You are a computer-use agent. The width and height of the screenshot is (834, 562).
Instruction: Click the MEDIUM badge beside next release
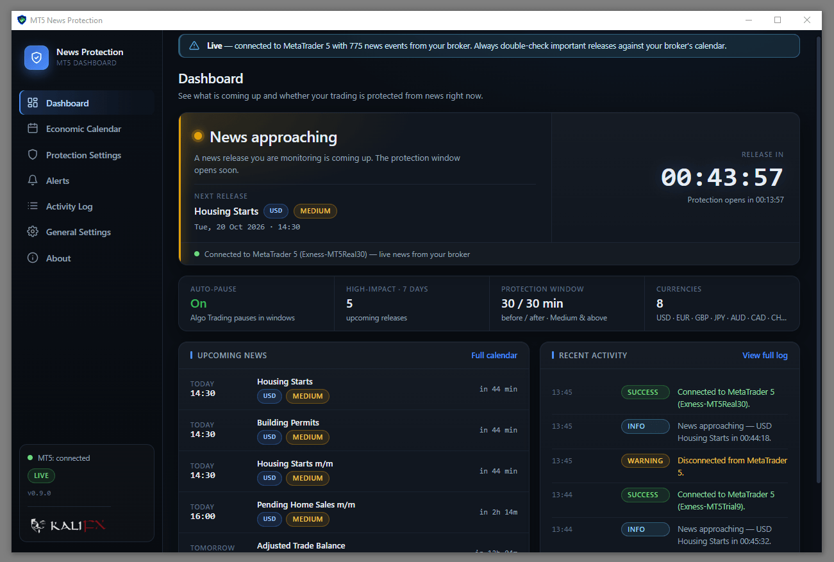coord(315,211)
